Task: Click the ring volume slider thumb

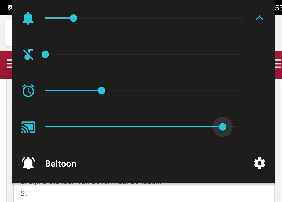Action: 73,18
